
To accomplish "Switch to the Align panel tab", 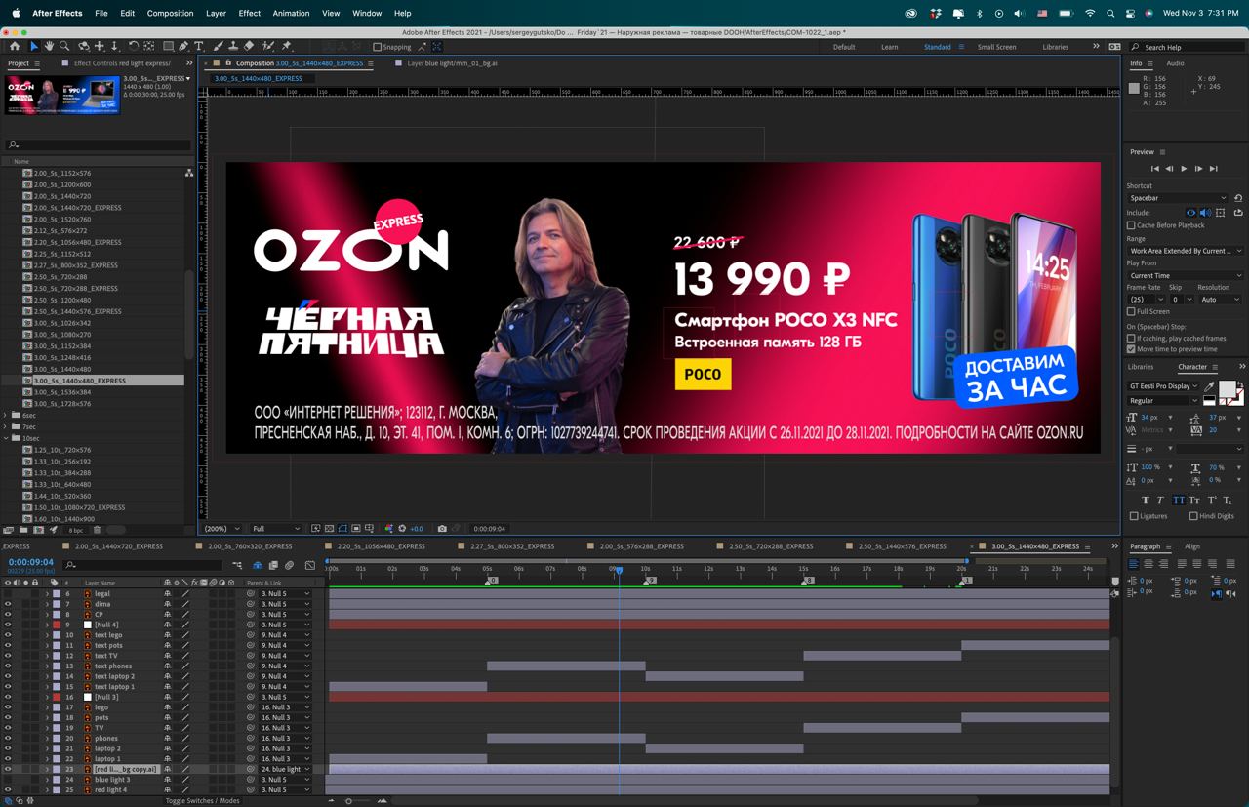I will coord(1192,546).
